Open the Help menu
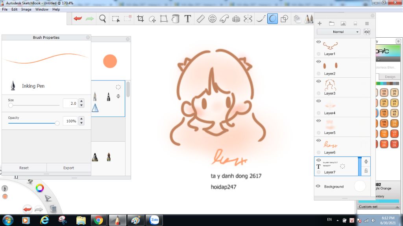The height and width of the screenshot is (226, 403). [x=56, y=9]
